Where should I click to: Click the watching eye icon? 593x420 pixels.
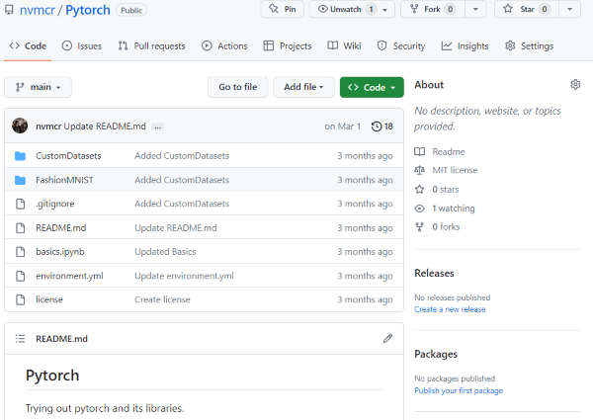[419, 209]
